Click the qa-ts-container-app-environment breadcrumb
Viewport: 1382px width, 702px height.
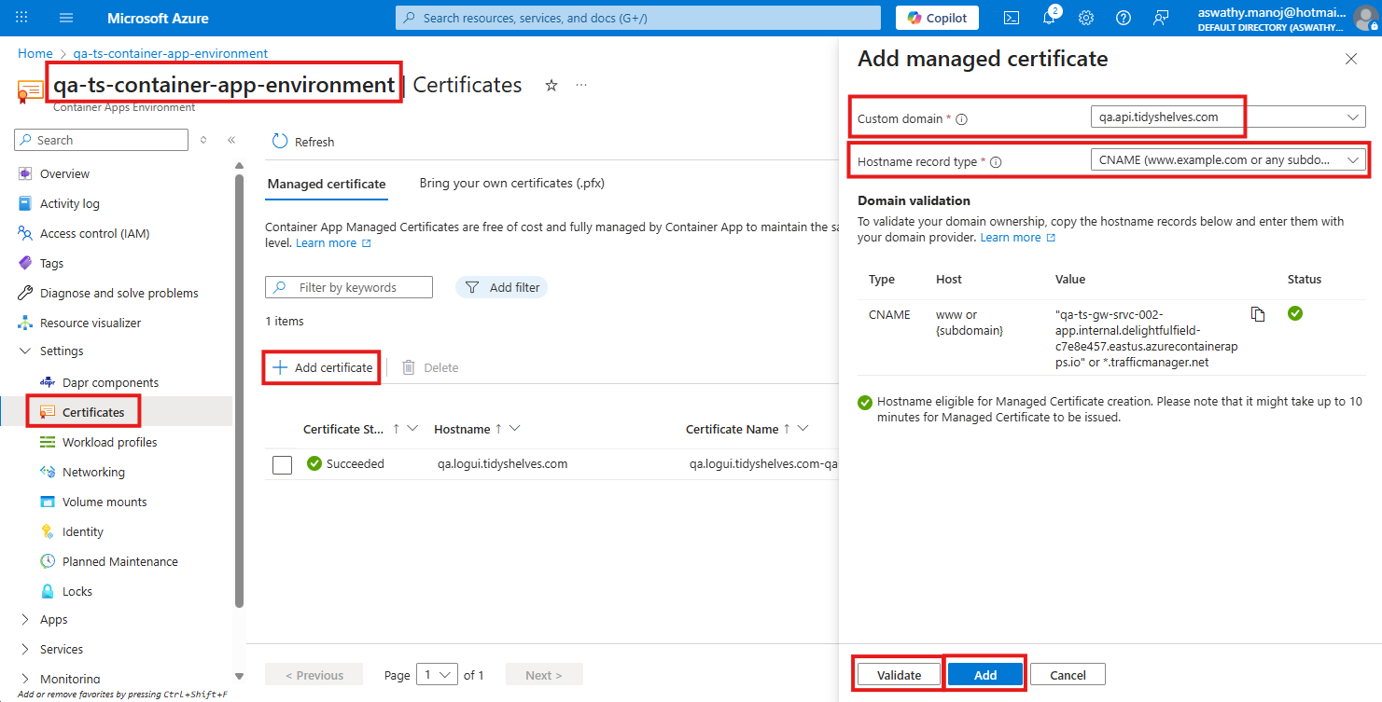171,53
